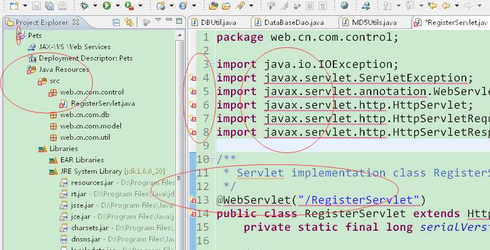This screenshot has width=490, height=250.
Task: Collapse All in Project Explorer
Action: 116,22
